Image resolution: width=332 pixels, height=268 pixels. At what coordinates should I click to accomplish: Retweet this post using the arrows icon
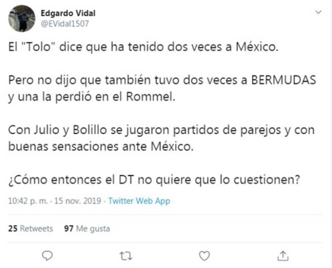126,256
